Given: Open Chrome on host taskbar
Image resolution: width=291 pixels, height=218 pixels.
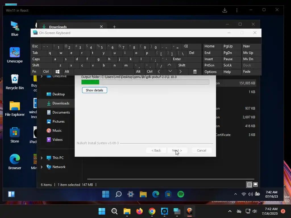Looking at the screenshot, I should tap(152, 211).
